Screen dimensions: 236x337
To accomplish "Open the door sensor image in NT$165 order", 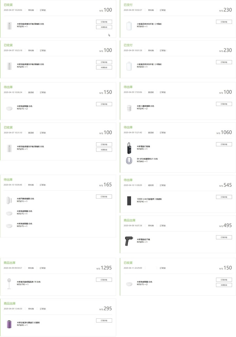I will (9, 200).
